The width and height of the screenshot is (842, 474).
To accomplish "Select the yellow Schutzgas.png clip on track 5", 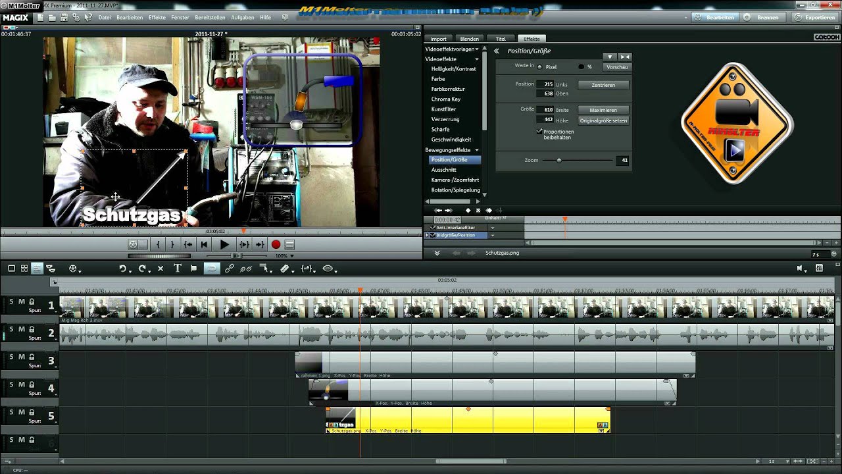I will click(468, 420).
